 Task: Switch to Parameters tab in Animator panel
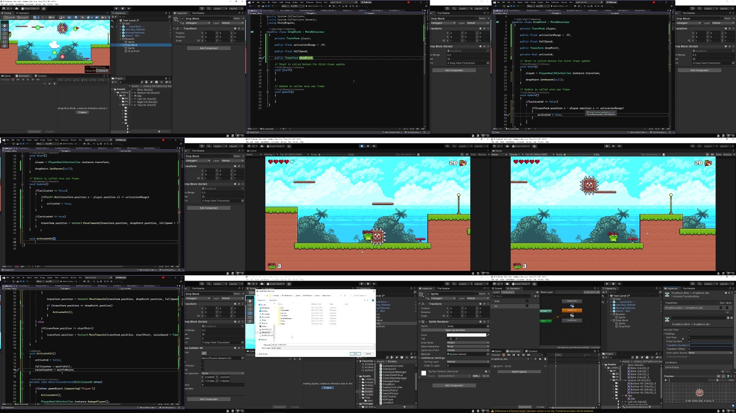pyautogui.click(x=508, y=292)
